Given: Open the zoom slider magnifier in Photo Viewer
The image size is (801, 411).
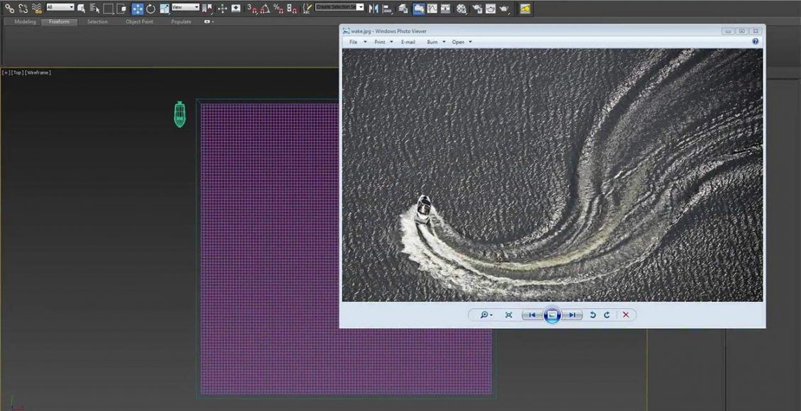Looking at the screenshot, I should 485,315.
